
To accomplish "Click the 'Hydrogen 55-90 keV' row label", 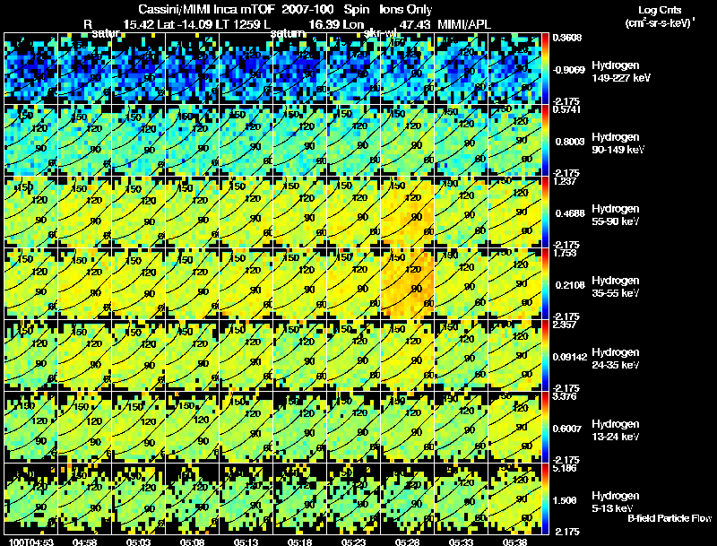I will [x=616, y=215].
